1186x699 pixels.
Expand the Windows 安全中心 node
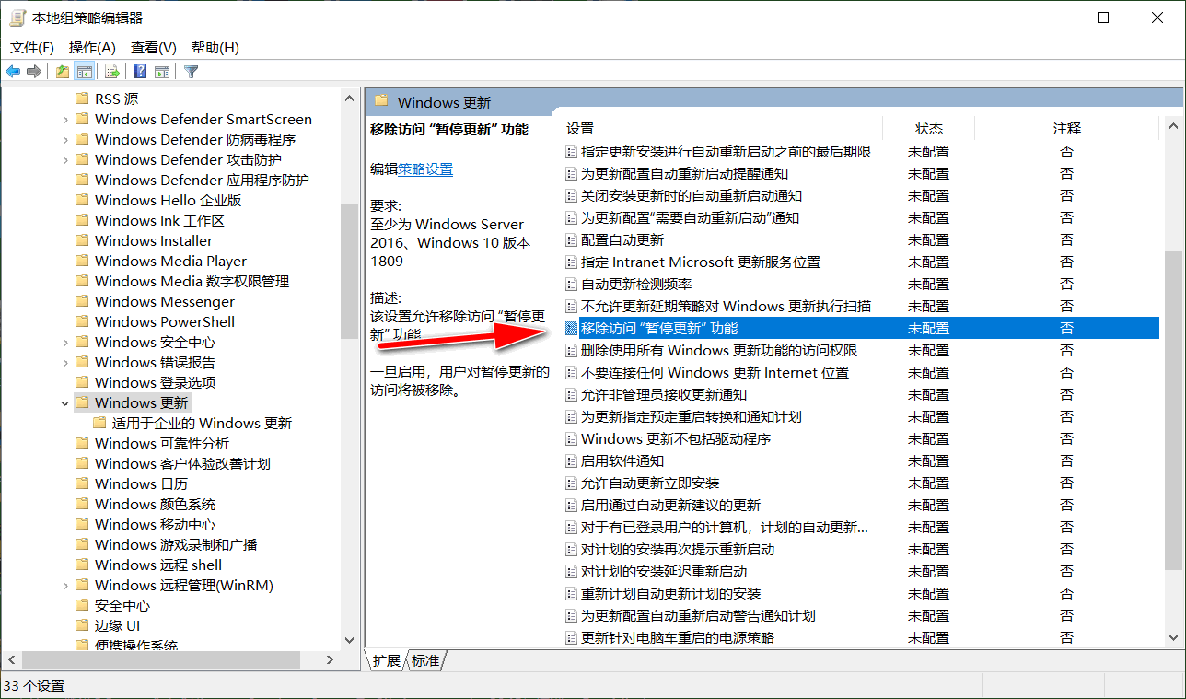coord(64,342)
